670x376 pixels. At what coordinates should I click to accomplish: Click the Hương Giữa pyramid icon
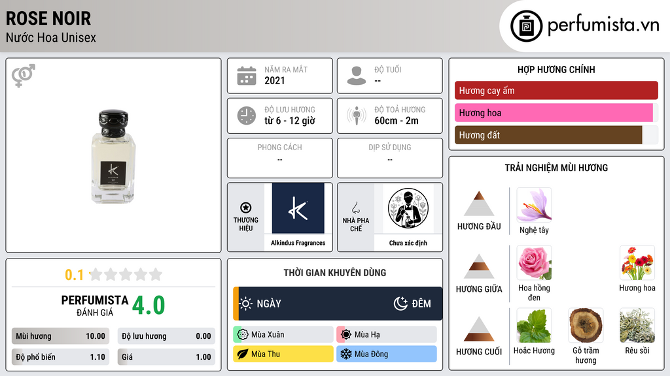pyautogui.click(x=479, y=266)
